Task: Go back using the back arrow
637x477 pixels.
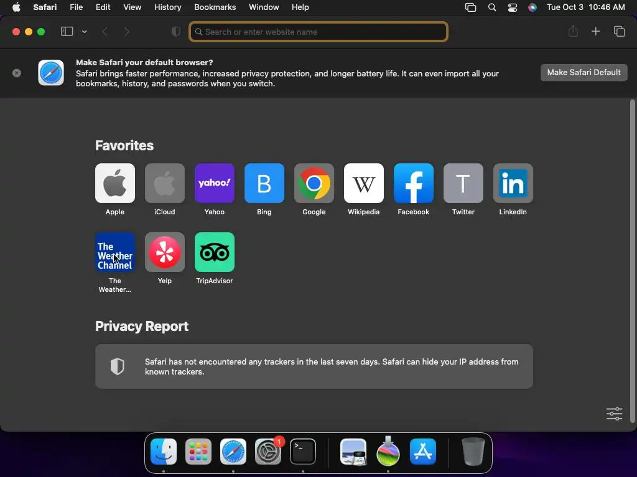Action: (105, 32)
